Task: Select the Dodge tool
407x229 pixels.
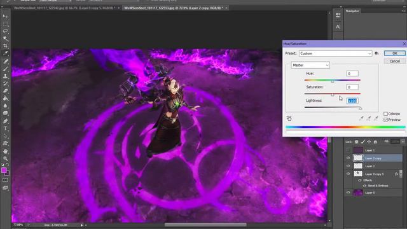Action: pyautogui.click(x=5, y=113)
